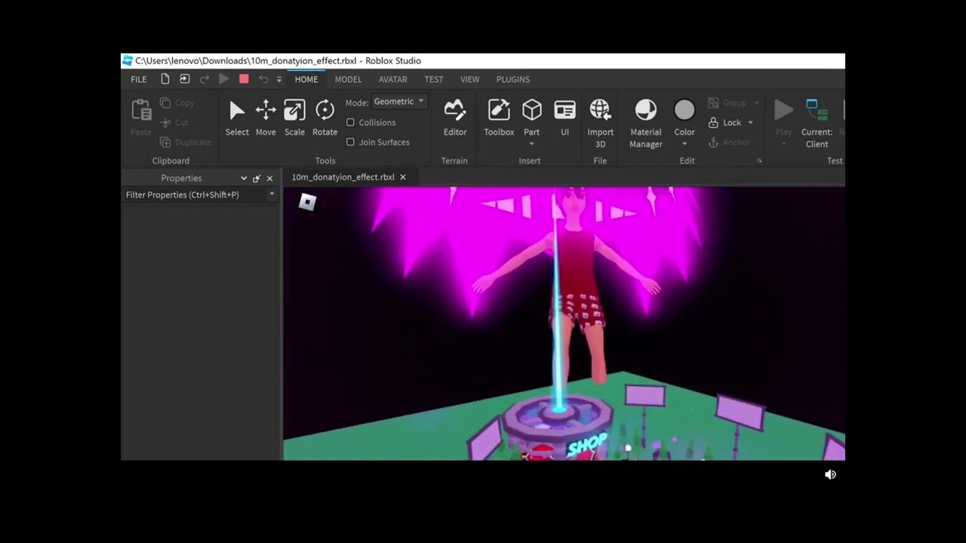Open the FILE menu
The height and width of the screenshot is (543, 966).
139,79
